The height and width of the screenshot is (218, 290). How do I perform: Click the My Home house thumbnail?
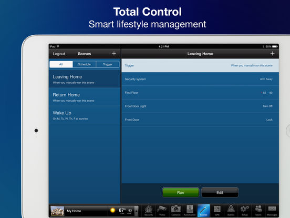coord(57,211)
